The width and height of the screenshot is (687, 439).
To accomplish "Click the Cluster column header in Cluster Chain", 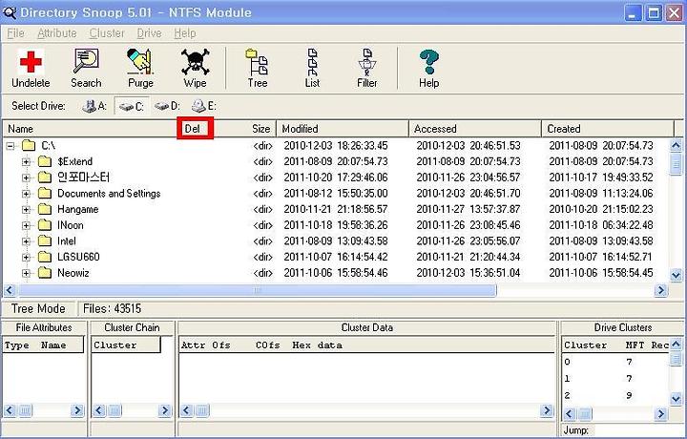I will point(126,345).
